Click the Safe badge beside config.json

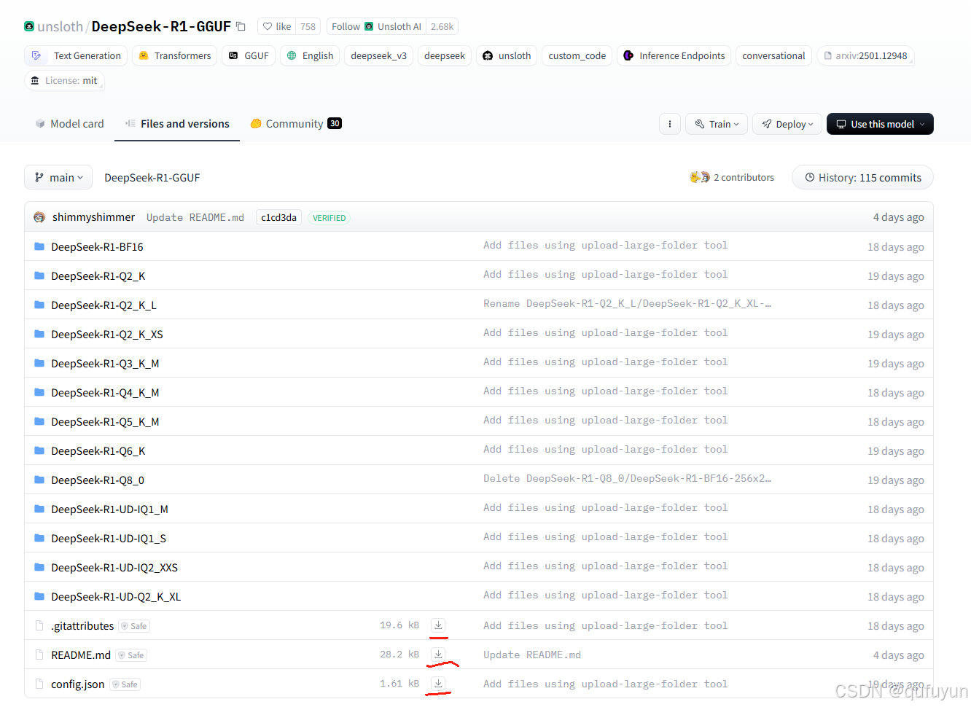tap(125, 684)
